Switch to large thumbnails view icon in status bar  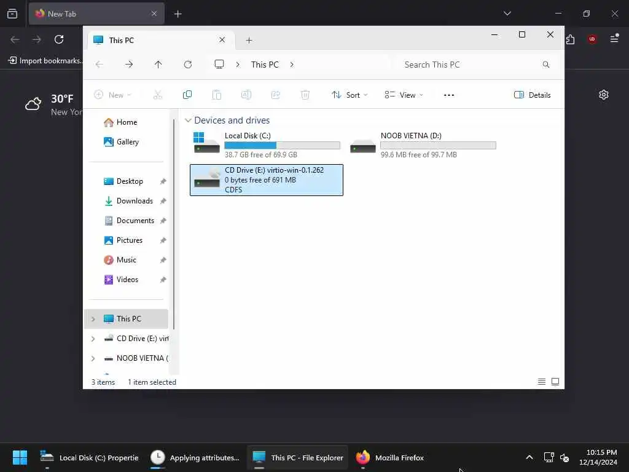click(x=555, y=382)
